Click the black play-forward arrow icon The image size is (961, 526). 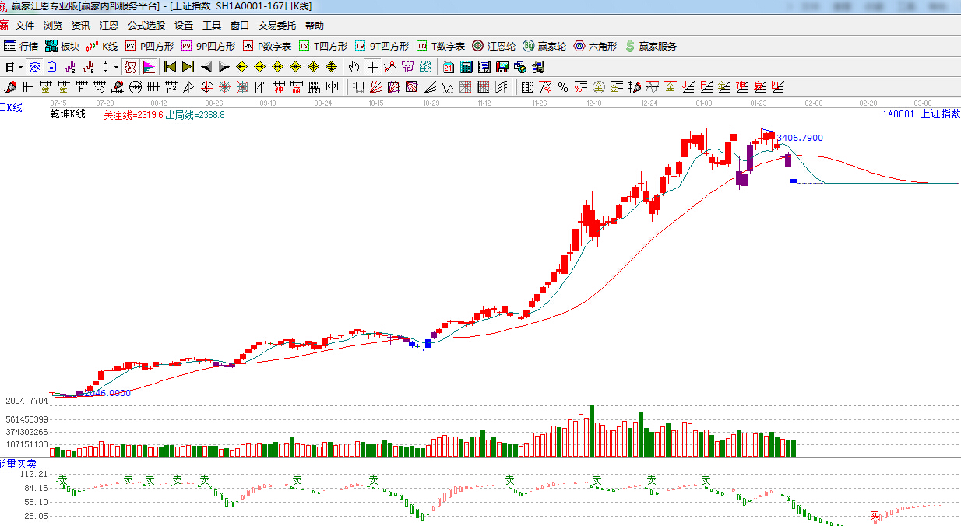[x=224, y=67]
